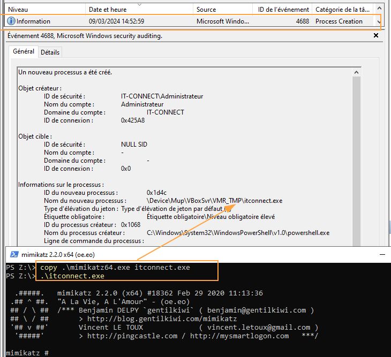Click the event list scroll-up arrow

click(x=379, y=9)
